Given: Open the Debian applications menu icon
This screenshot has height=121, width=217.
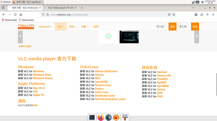Looking at the screenshot, I should 6,2.
